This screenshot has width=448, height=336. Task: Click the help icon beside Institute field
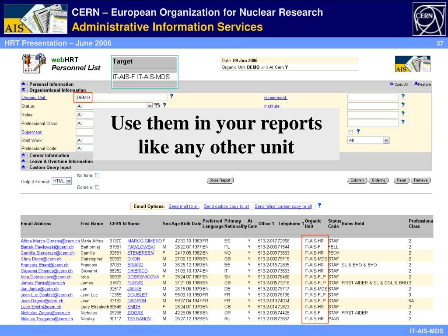403,105
